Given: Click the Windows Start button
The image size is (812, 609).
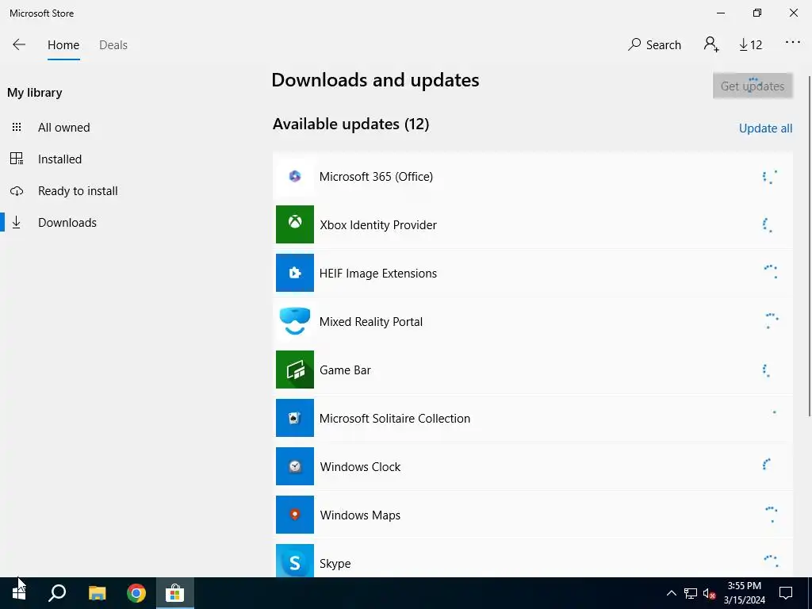Looking at the screenshot, I should point(19,593).
